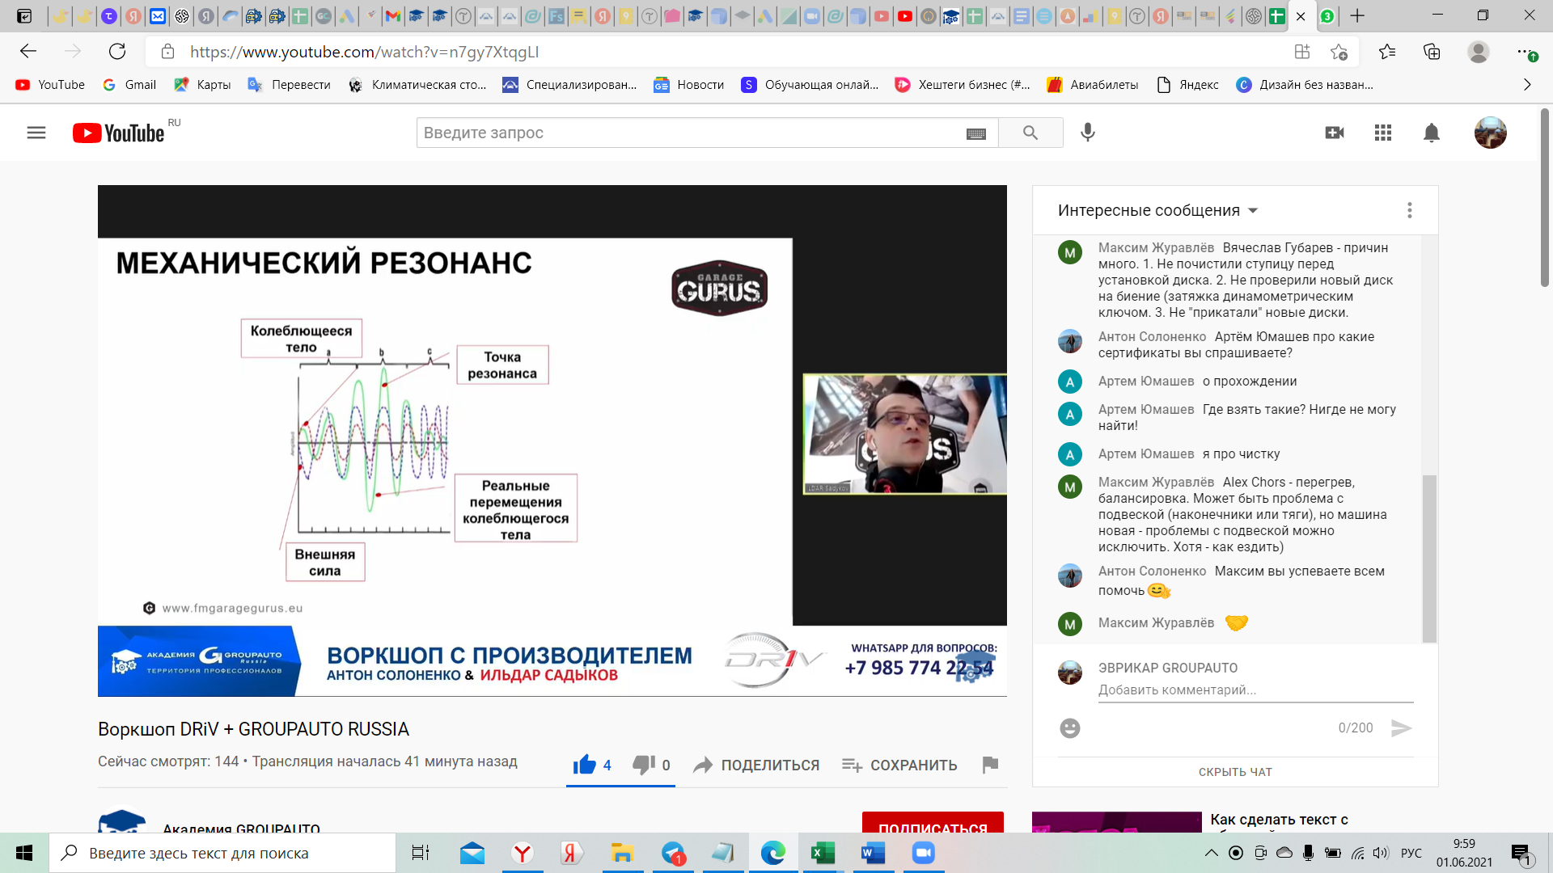
Task: Open the Авиабилеты bookmark
Action: coord(1093,85)
